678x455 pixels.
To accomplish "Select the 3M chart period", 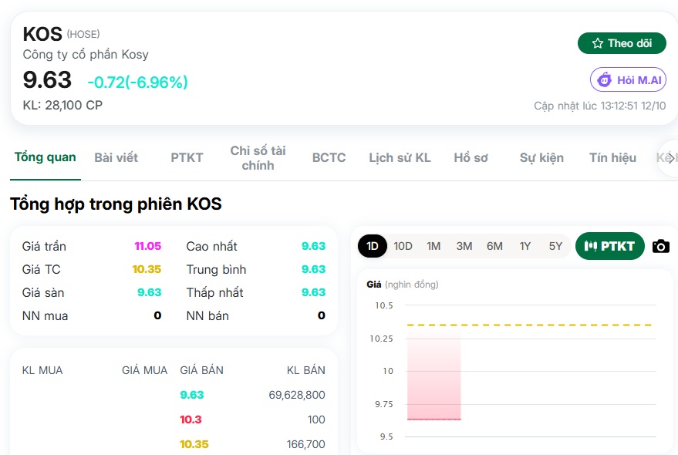I will [464, 246].
